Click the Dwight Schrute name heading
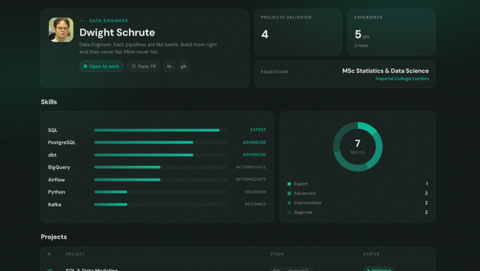This screenshot has width=480, height=271. coord(117,33)
